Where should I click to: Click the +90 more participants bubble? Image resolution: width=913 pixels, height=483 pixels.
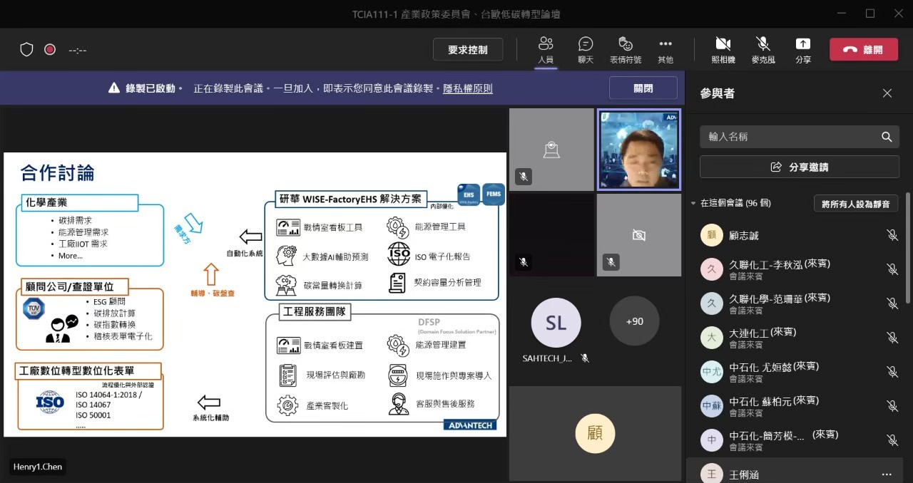coord(634,321)
